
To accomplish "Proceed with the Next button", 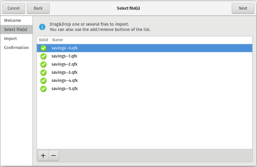I will click(243, 8).
